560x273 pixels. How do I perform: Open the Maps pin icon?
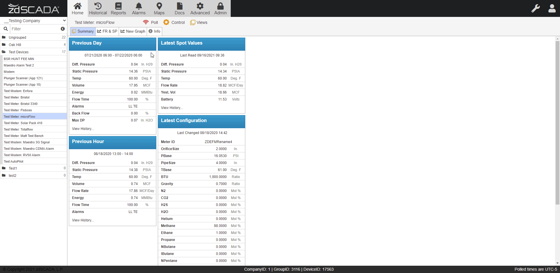159,8
